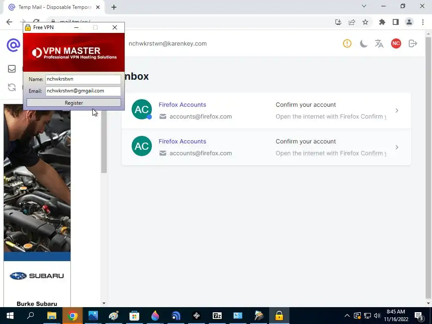The width and height of the screenshot is (432, 324).
Task: Open language translate icon
Action: point(379,43)
